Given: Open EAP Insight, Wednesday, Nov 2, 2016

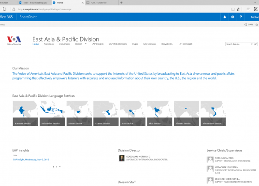Looking at the screenshot, I should point(31,159).
